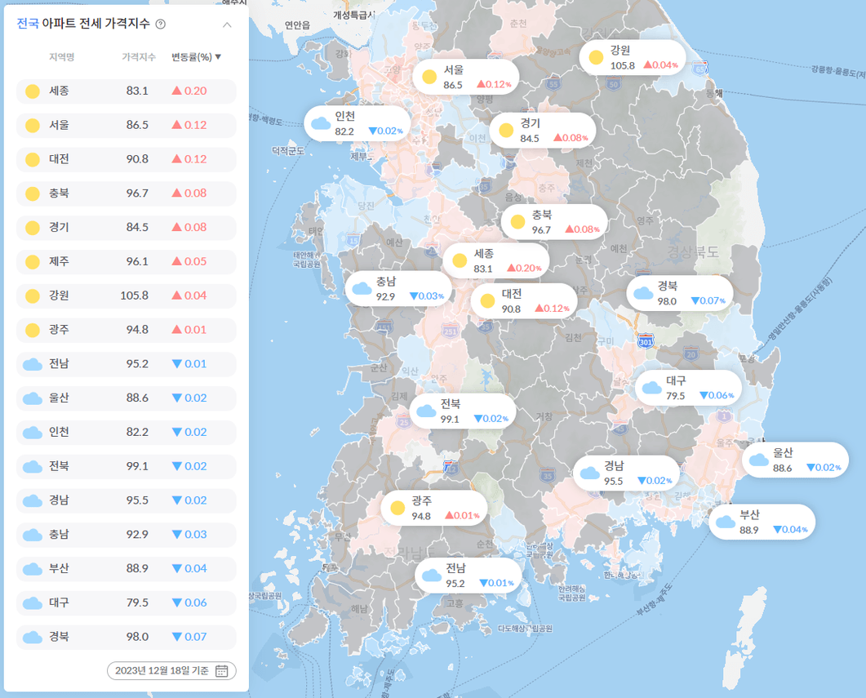Collapse the price index panel with the chevron
Screen dimensions: 866x698
227,24
